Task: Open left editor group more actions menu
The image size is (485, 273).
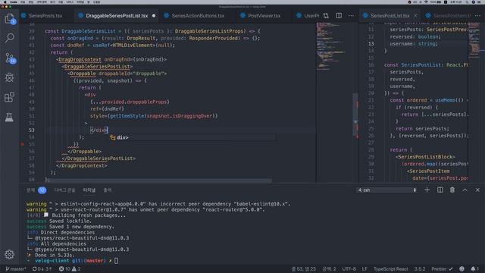Action: (351, 15)
